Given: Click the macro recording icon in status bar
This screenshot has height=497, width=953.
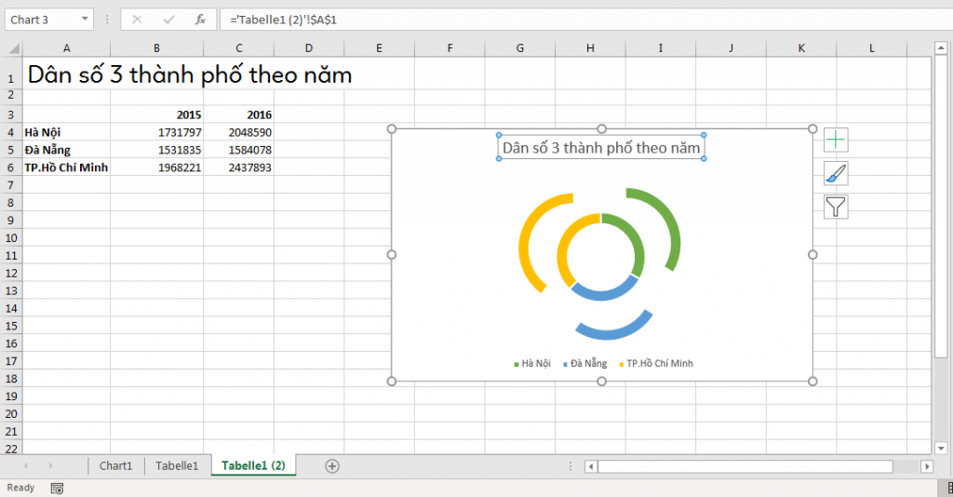Looking at the screenshot, I should click(x=57, y=488).
